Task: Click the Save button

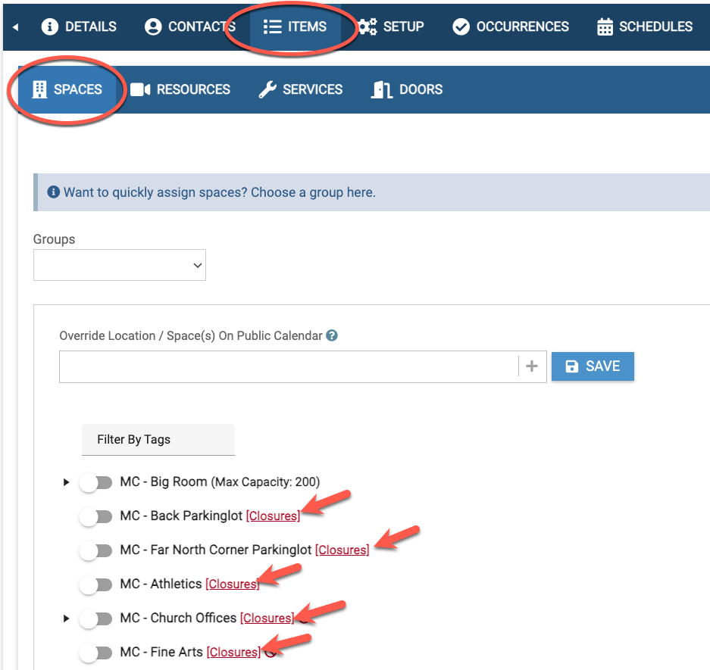Action: [593, 366]
